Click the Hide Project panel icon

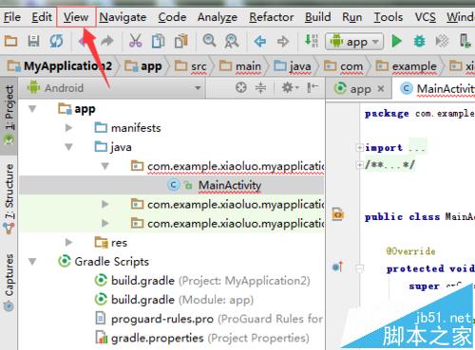[313, 87]
